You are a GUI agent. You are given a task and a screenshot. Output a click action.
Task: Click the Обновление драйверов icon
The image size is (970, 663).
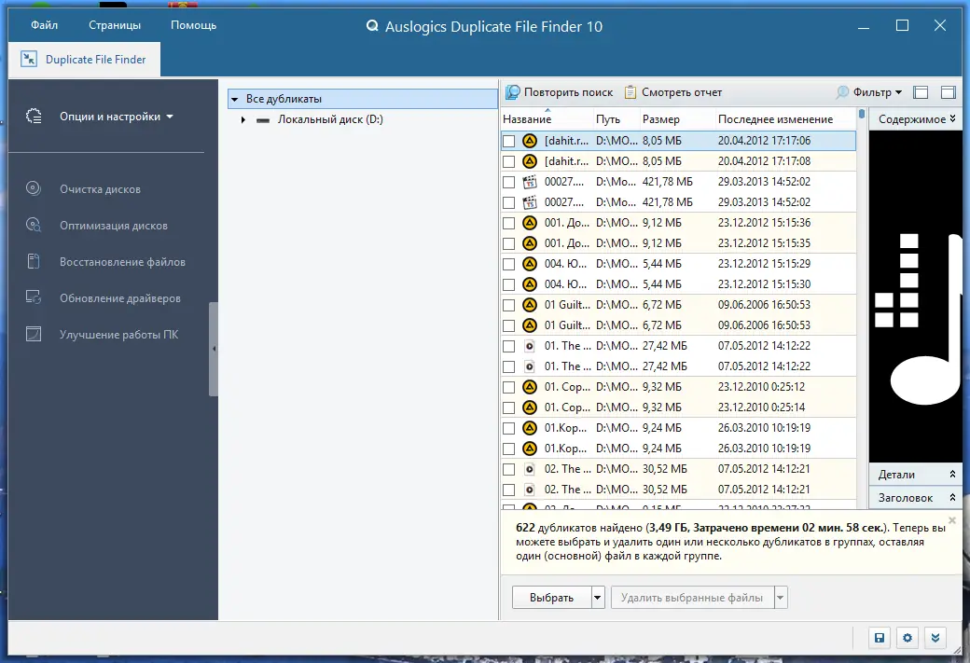pos(34,298)
